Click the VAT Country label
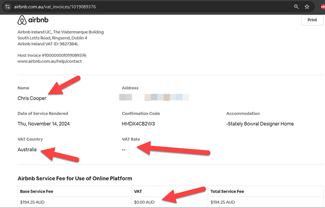Image resolution: width=325 pixels, height=208 pixels. pyautogui.click(x=30, y=139)
